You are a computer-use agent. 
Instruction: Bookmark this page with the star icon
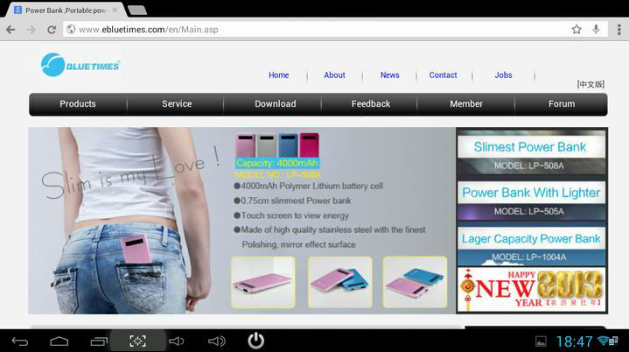(x=577, y=29)
